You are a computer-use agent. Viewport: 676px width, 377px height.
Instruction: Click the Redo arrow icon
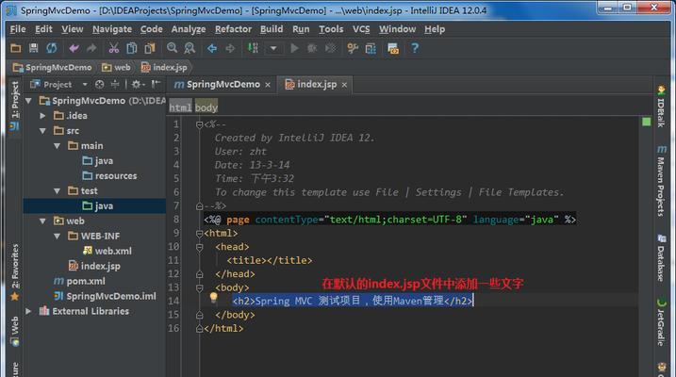point(91,48)
